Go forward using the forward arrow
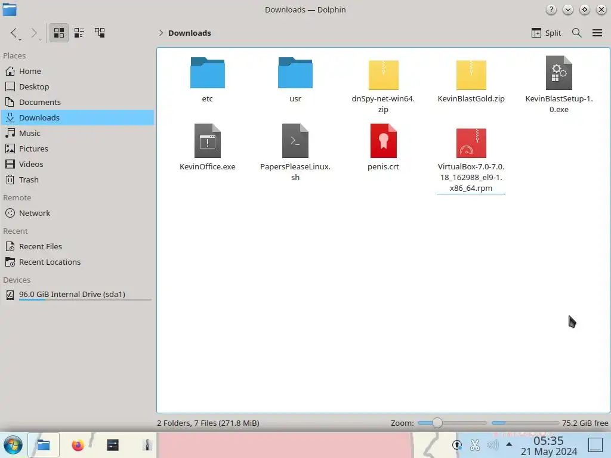 (x=34, y=33)
